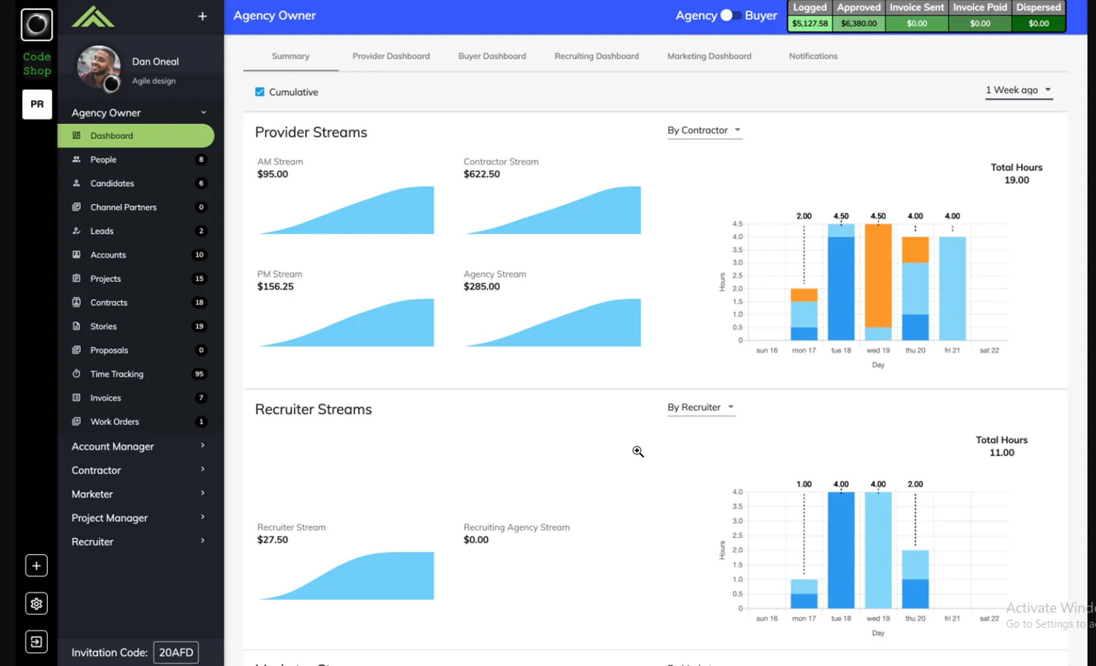Click the Logged $5,127.58 status box
Image resolution: width=1096 pixels, height=666 pixels.
pos(810,15)
